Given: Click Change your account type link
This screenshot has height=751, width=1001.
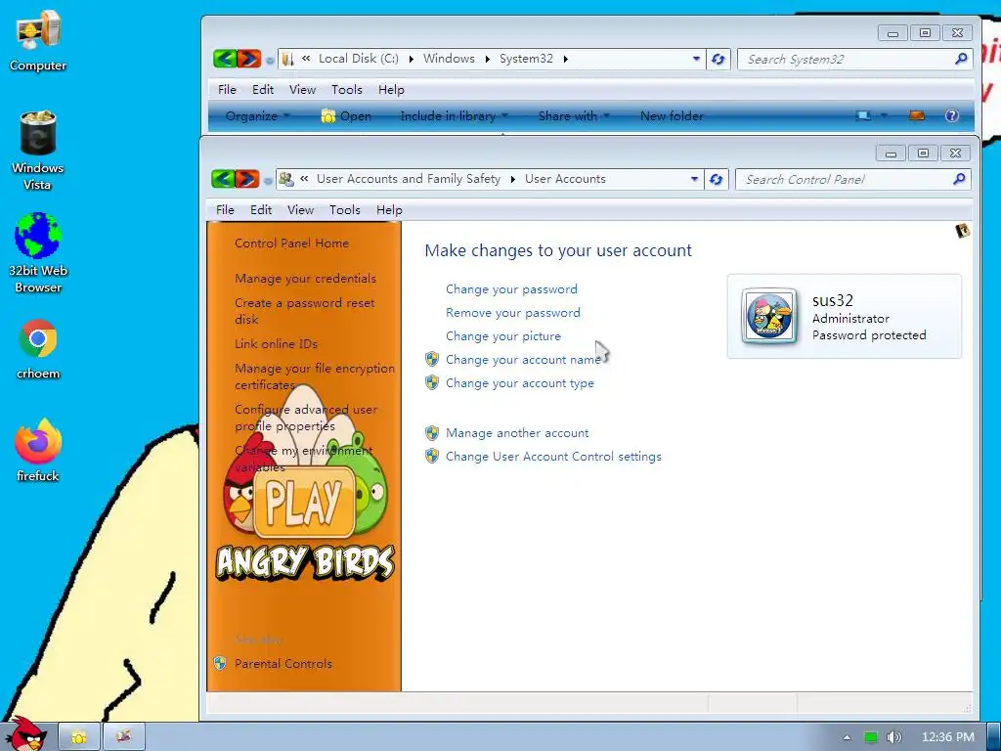Looking at the screenshot, I should point(520,383).
